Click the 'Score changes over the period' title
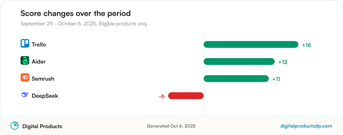Viewport: 343px width, 135px height. (x=75, y=13)
